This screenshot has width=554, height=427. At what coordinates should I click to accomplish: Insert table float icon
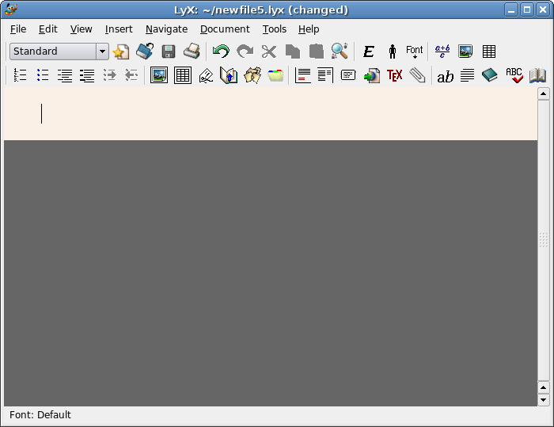tap(183, 75)
